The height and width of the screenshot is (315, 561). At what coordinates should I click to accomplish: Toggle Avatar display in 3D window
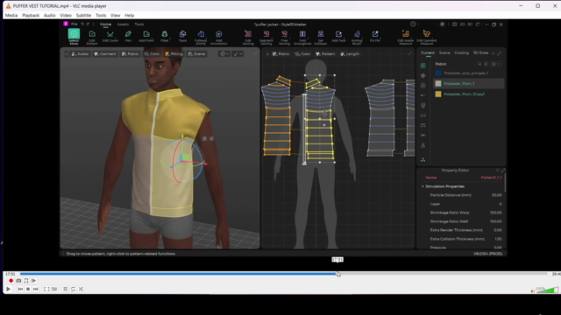pos(80,54)
